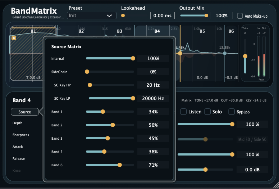Image resolution: width=279 pixels, height=189 pixels.
Task: Click the Band 2 56% value box
Action: pos(153,125)
